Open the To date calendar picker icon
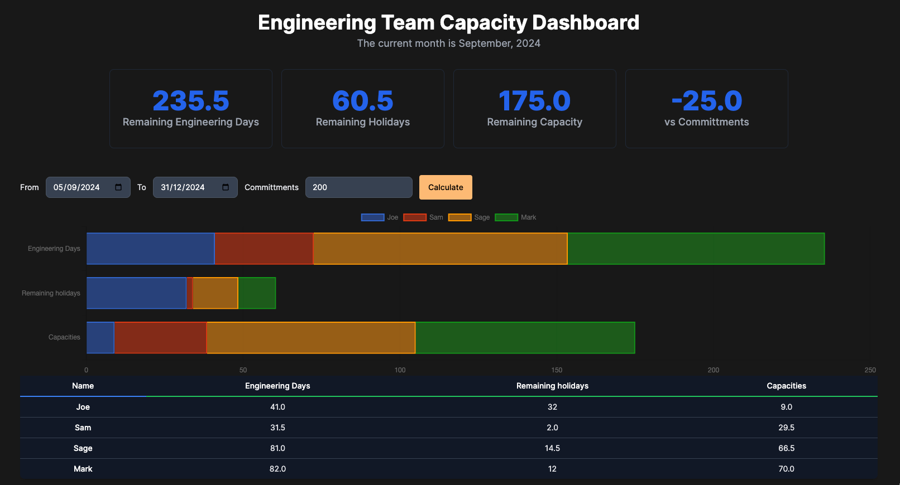Viewport: 900px width, 485px height. point(226,187)
